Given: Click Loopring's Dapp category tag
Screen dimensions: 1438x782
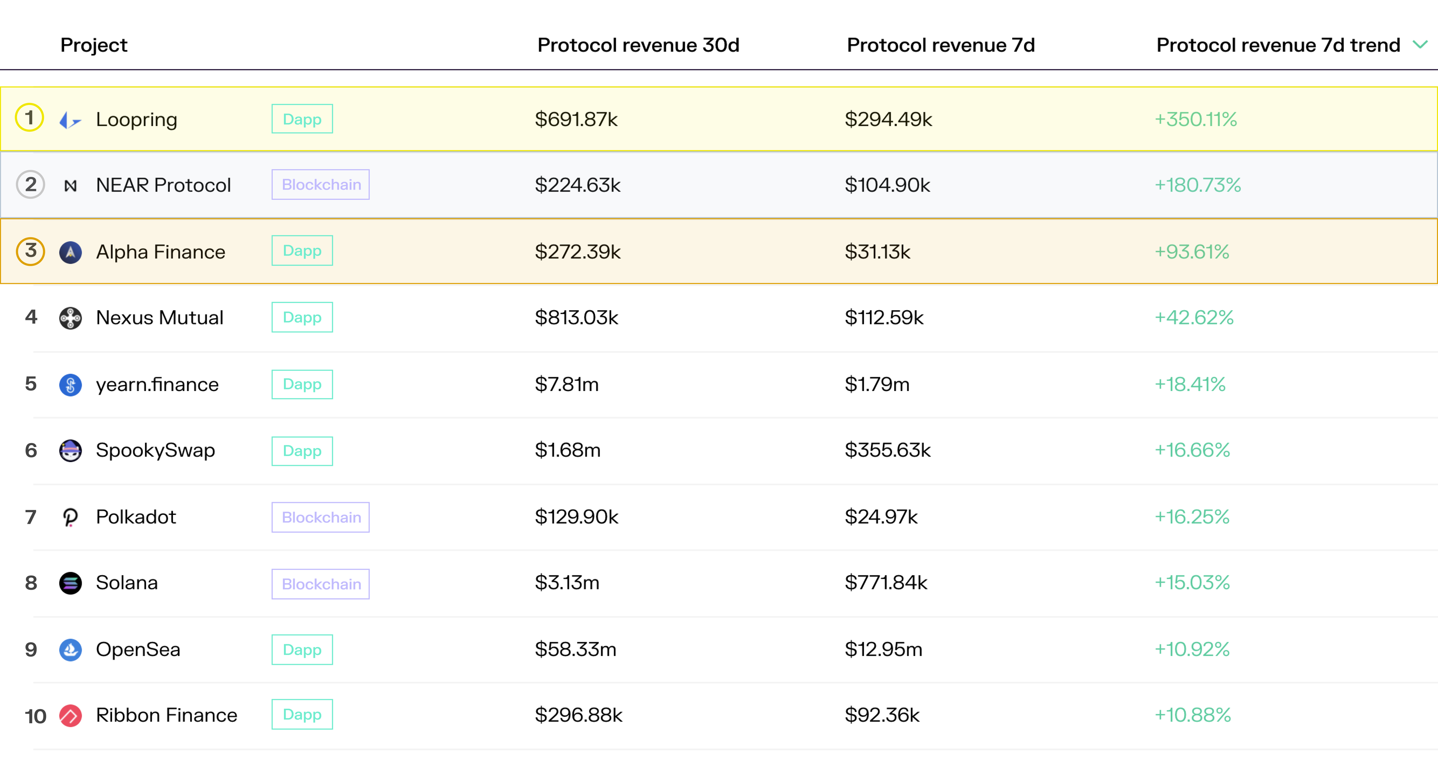Looking at the screenshot, I should click(x=302, y=119).
